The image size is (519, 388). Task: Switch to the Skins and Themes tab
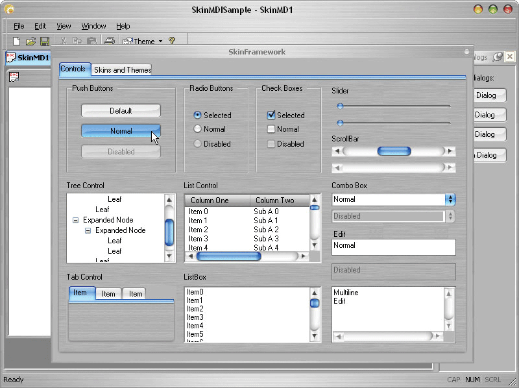tap(122, 69)
